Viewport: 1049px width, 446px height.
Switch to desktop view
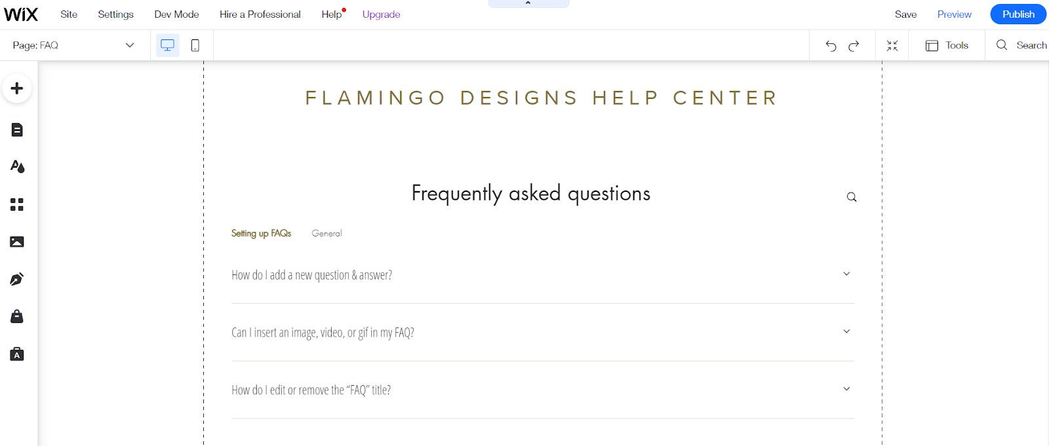click(168, 45)
